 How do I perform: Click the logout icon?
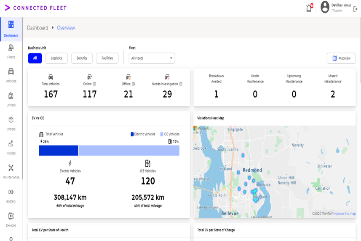(355, 9)
